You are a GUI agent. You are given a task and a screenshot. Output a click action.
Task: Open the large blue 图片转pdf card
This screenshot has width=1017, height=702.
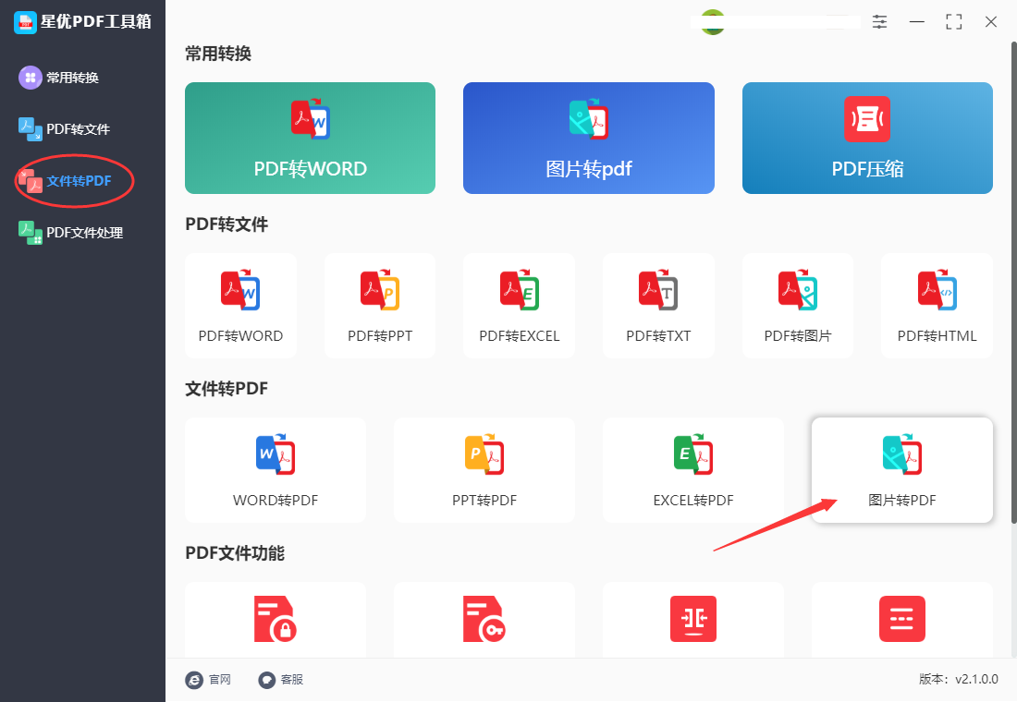588,138
